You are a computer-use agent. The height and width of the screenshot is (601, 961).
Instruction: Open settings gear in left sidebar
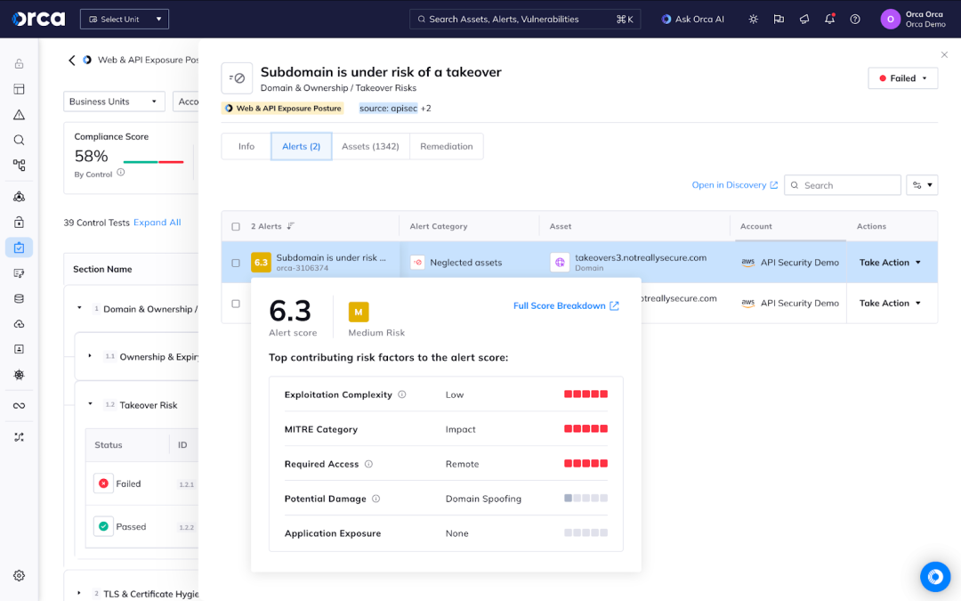(19, 576)
